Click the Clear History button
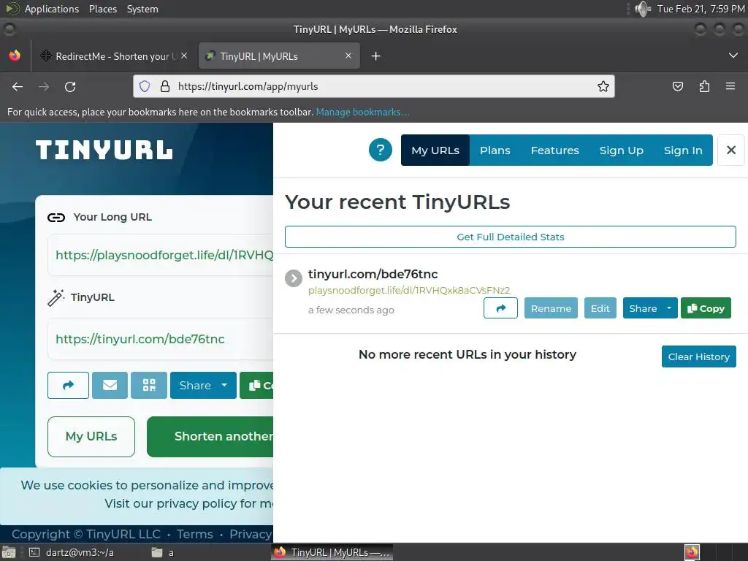The width and height of the screenshot is (748, 561). [699, 356]
